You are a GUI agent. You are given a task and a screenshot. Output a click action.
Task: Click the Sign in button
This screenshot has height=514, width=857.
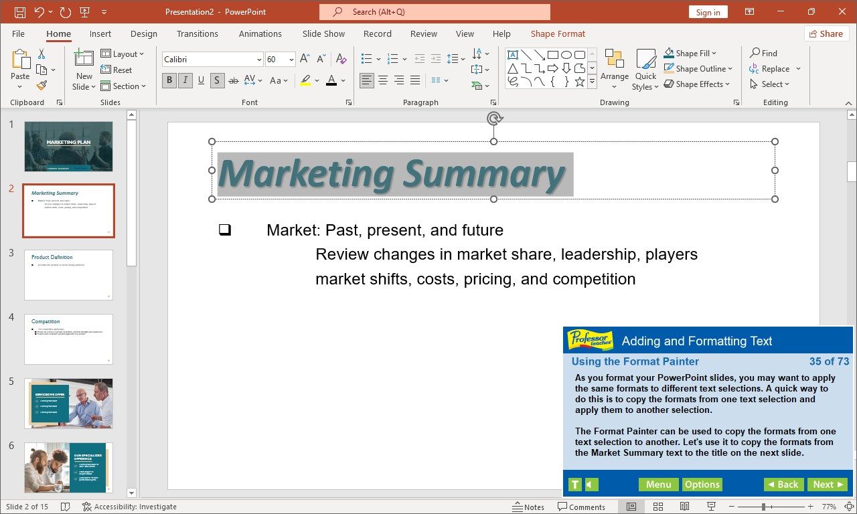click(x=708, y=12)
